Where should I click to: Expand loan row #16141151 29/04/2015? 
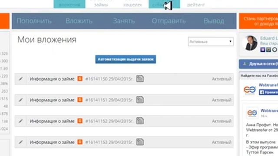coord(124,100)
